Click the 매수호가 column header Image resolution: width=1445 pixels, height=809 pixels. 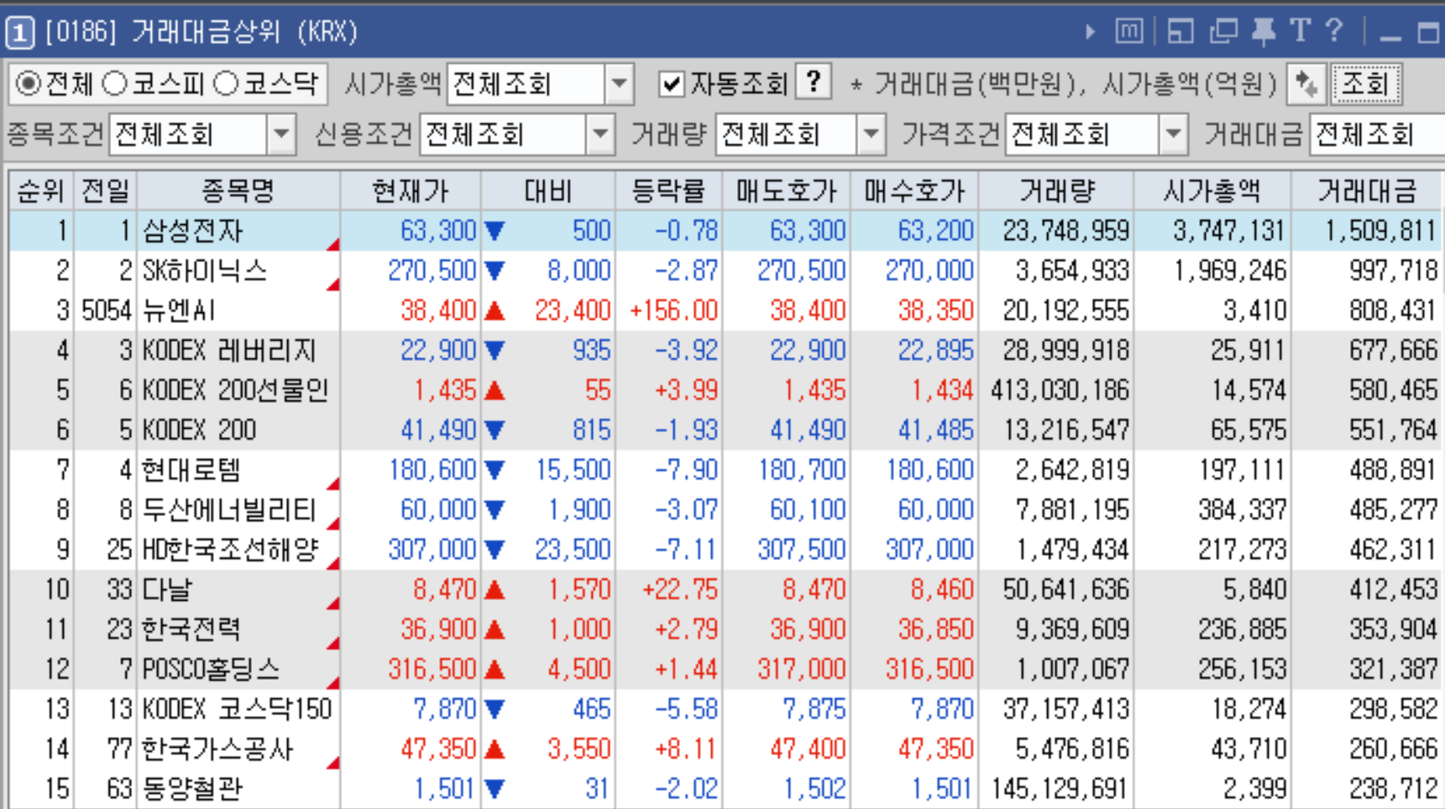(914, 191)
